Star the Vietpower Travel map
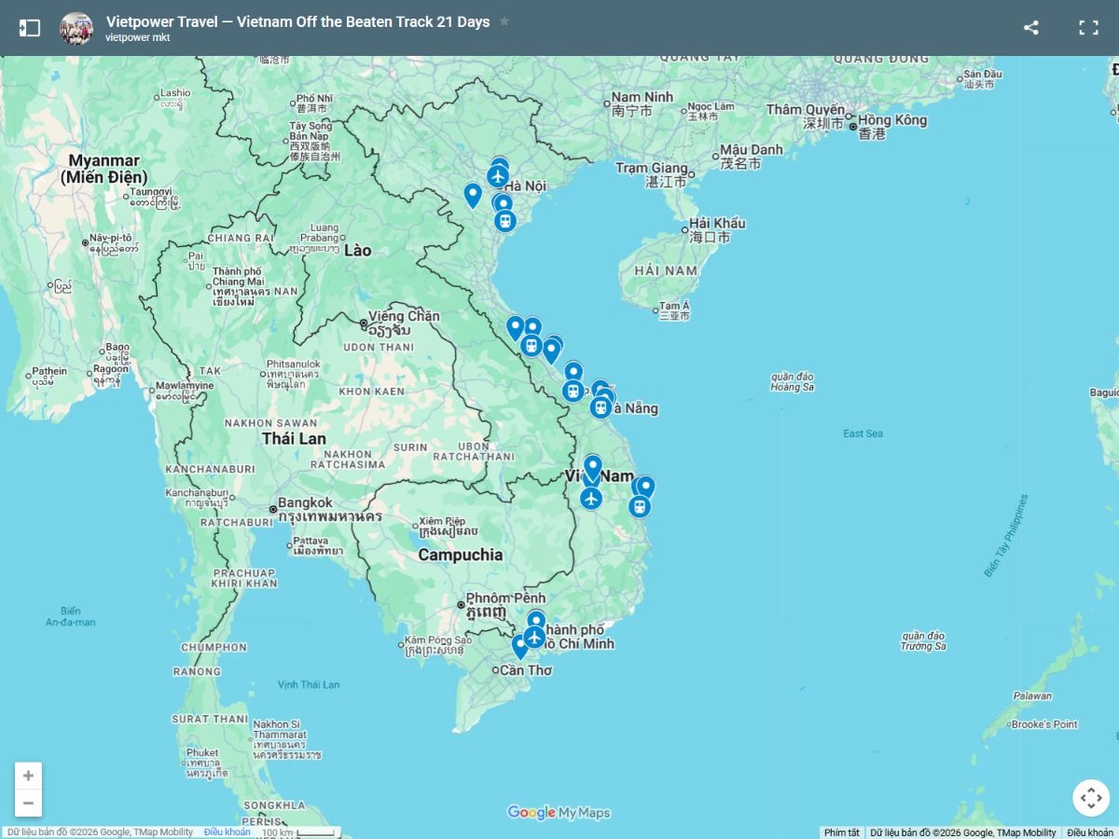Viewport: 1119px width, 839px height. [504, 21]
